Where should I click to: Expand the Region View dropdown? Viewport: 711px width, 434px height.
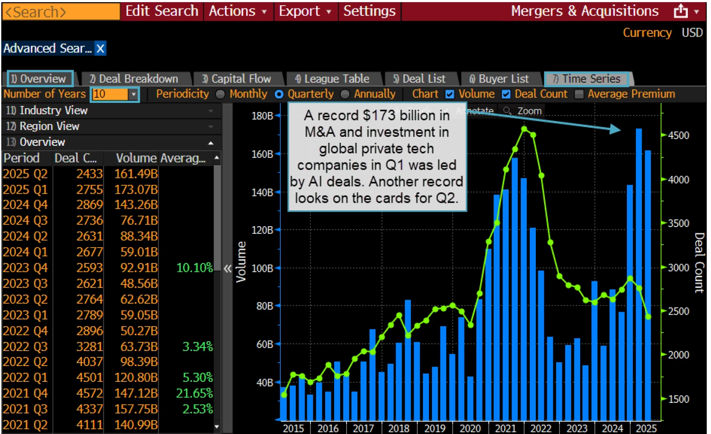[x=212, y=126]
